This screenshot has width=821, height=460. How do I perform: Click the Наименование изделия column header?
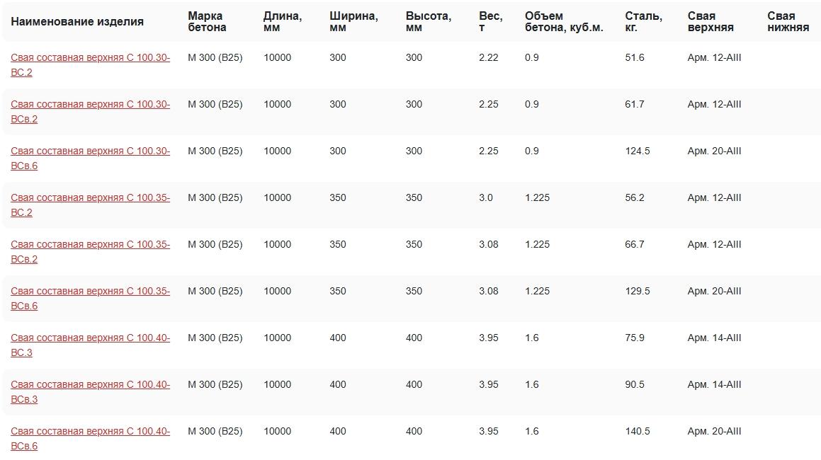pyautogui.click(x=77, y=22)
